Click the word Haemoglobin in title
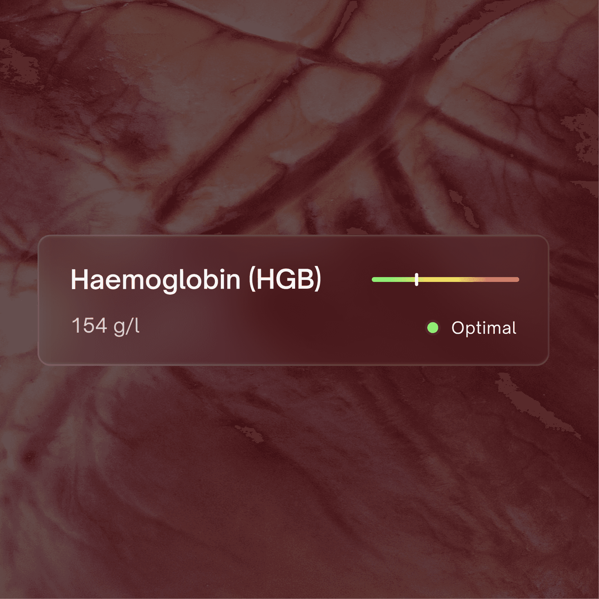599x599 pixels. 155,280
